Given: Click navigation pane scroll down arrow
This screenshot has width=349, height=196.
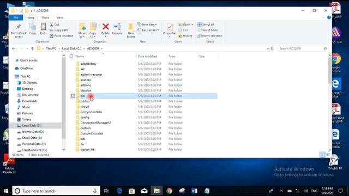Looking at the screenshot, I should pos(64,150).
